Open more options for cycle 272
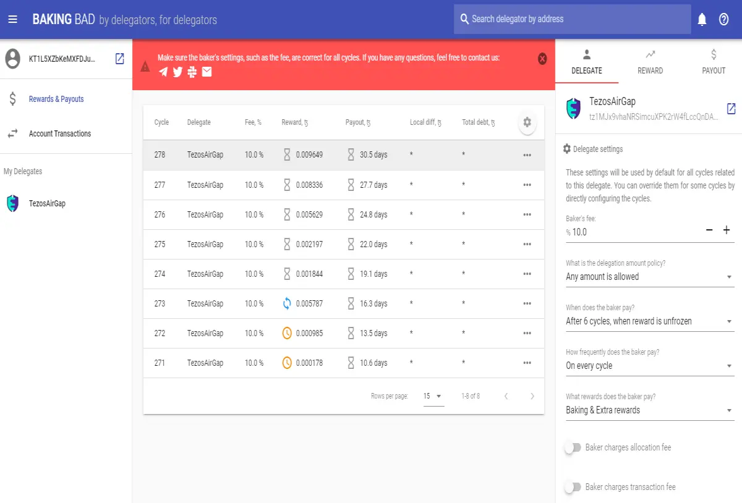The height and width of the screenshot is (503, 742). pos(527,333)
